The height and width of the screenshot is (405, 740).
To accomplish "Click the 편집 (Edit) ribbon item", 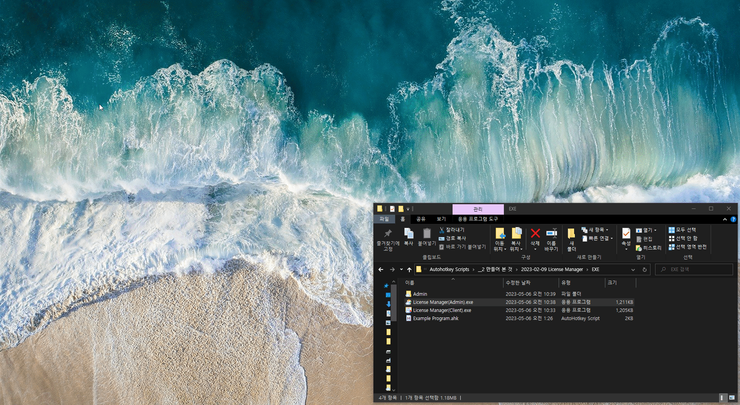I will click(x=644, y=239).
